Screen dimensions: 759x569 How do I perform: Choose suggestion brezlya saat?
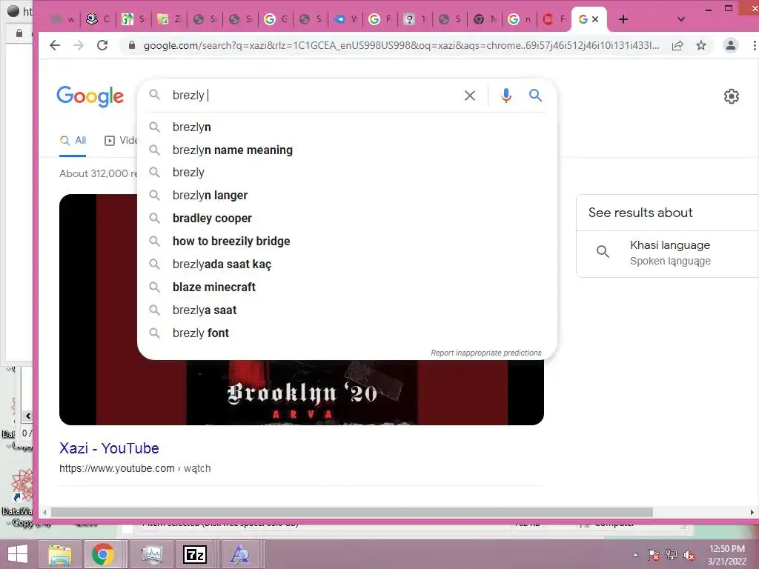[x=347, y=310]
